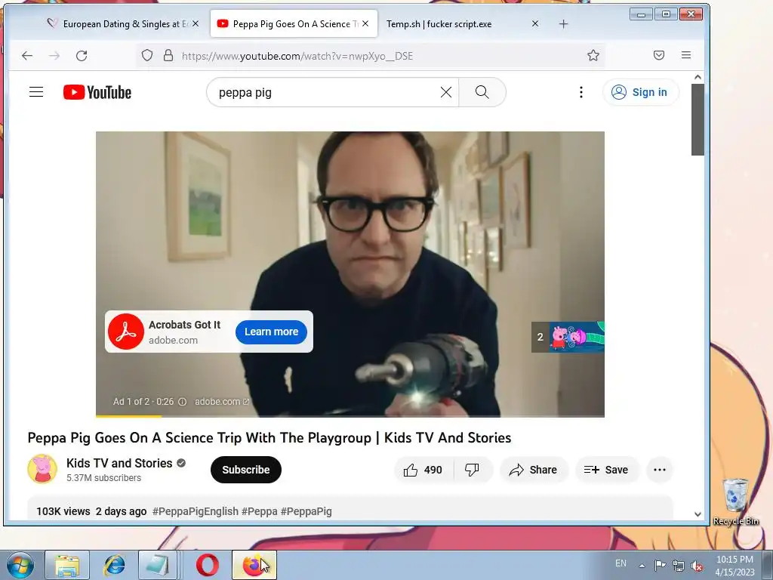This screenshot has width=773, height=580.
Task: View site security padlock details
Action: (x=168, y=55)
